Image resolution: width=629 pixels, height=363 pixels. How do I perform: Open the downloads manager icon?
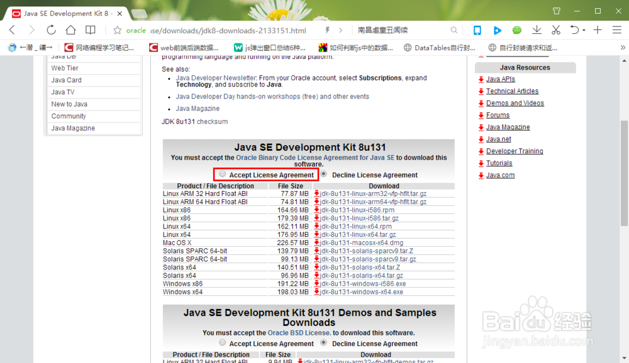pos(537,30)
